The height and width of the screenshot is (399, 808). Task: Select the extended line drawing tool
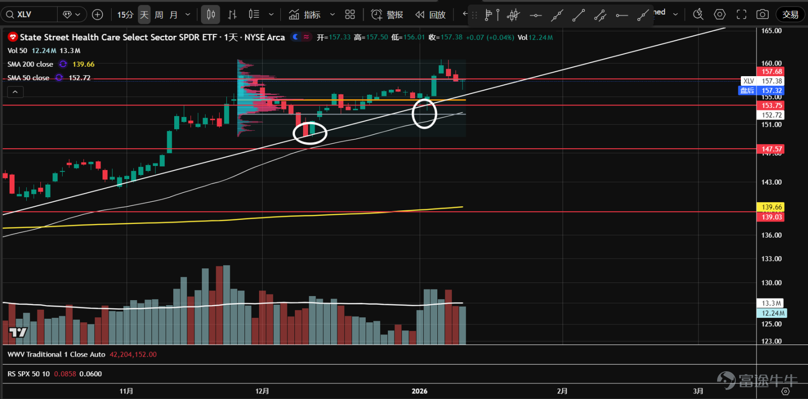tap(557, 15)
